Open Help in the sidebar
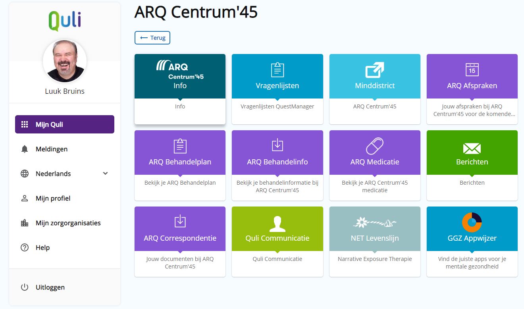Viewport: 524px width, 309px height. pos(65,247)
